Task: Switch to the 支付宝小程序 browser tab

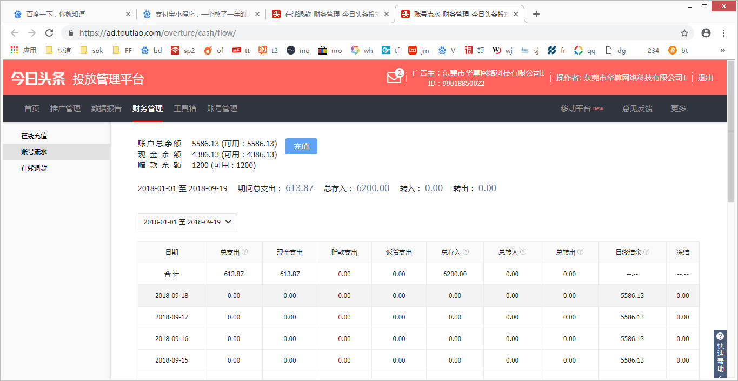Action: [x=200, y=14]
